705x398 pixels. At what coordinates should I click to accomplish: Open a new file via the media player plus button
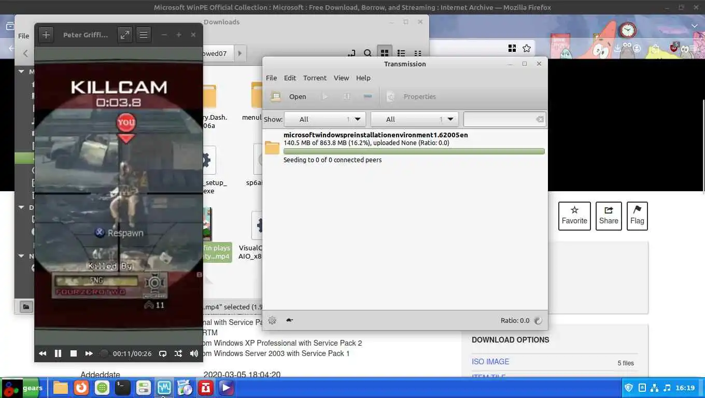tap(46, 35)
